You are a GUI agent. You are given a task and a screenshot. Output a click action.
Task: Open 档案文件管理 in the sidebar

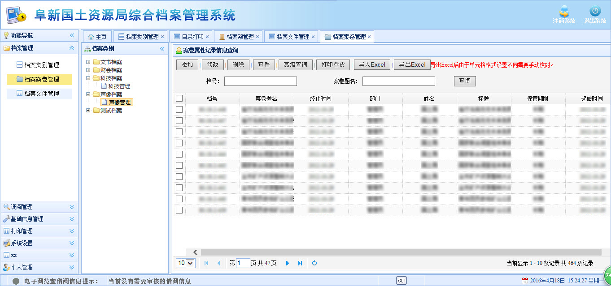click(x=41, y=94)
